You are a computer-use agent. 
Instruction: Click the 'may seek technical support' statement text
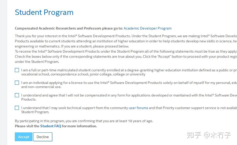tap(129, 110)
